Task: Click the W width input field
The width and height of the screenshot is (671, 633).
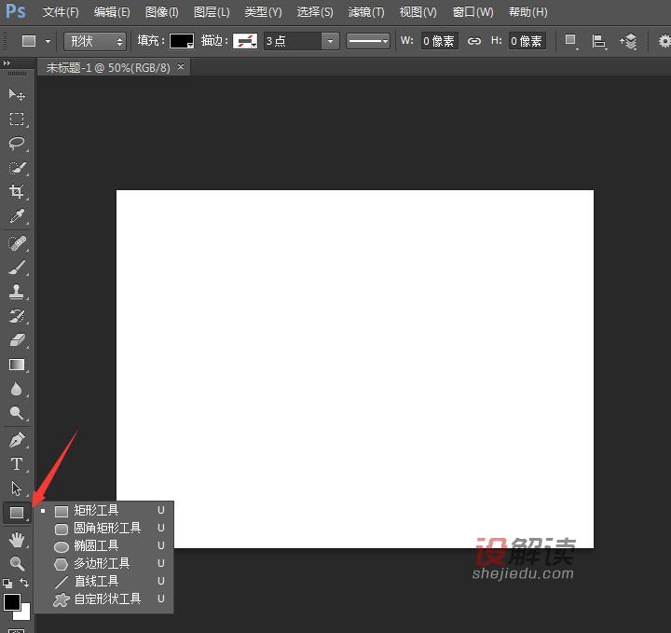Action: pyautogui.click(x=439, y=42)
